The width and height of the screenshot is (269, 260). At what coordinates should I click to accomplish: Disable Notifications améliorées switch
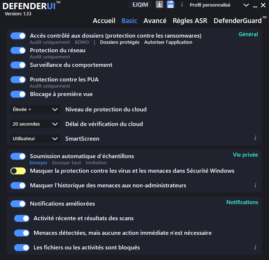click(18, 204)
